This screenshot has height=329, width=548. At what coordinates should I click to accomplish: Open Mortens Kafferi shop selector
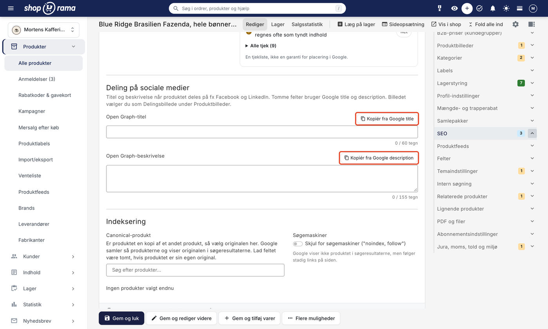pyautogui.click(x=43, y=30)
